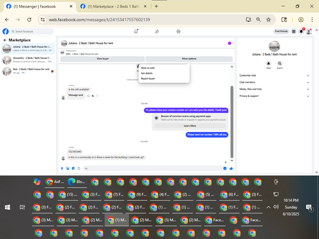Open Windows Start menu
Image resolution: width=319 pixels, height=239 pixels.
click(8, 207)
